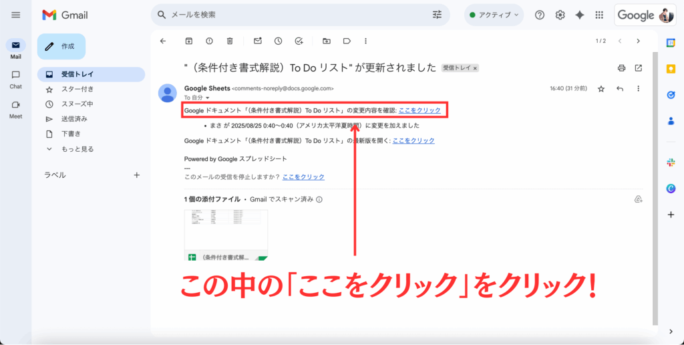The height and width of the screenshot is (345, 684).
Task: Get more add-ons plus icon
Action: (x=671, y=215)
